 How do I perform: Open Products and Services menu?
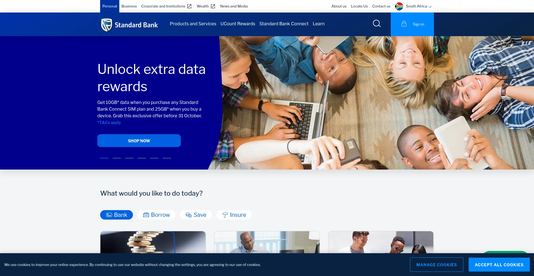point(193,24)
